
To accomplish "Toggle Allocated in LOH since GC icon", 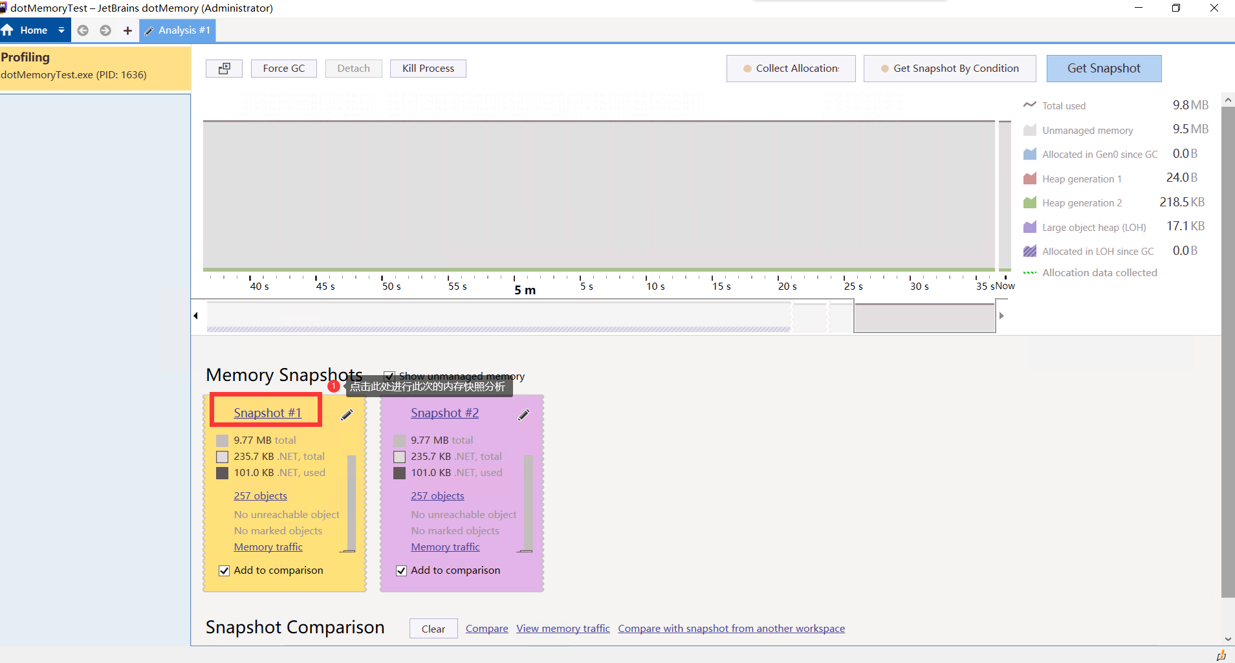I will coord(1030,251).
